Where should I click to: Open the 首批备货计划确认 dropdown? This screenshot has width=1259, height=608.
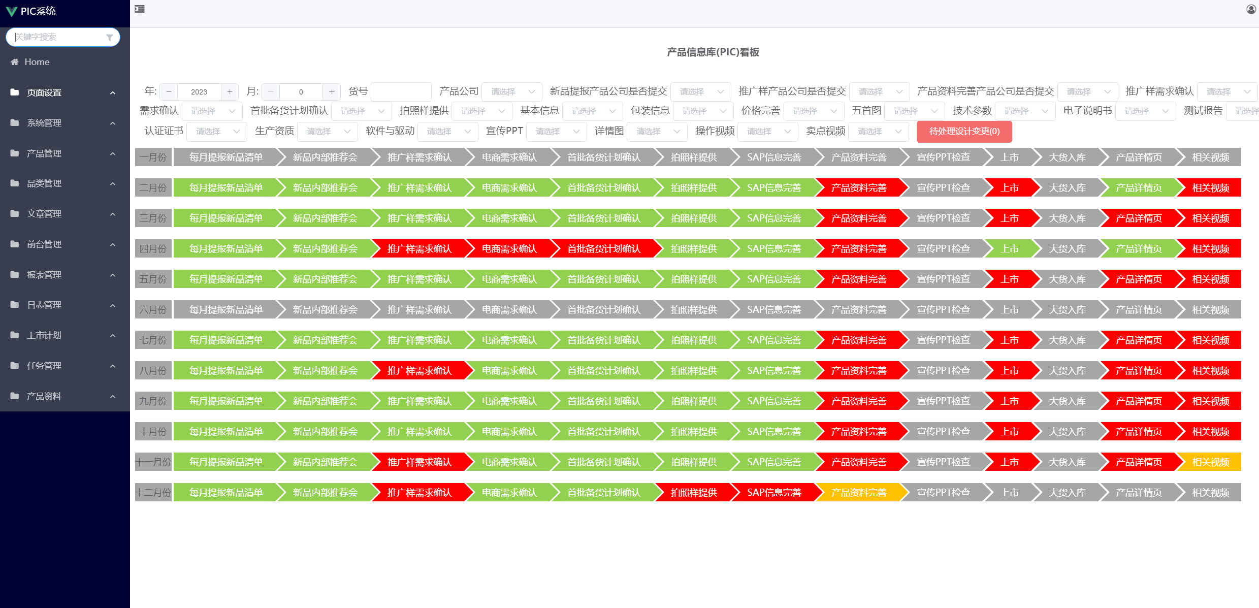click(362, 111)
